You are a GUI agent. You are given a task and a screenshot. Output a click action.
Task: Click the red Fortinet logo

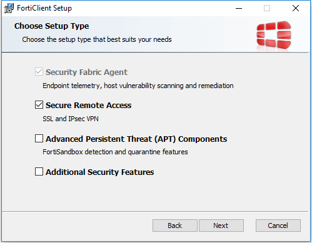[274, 35]
